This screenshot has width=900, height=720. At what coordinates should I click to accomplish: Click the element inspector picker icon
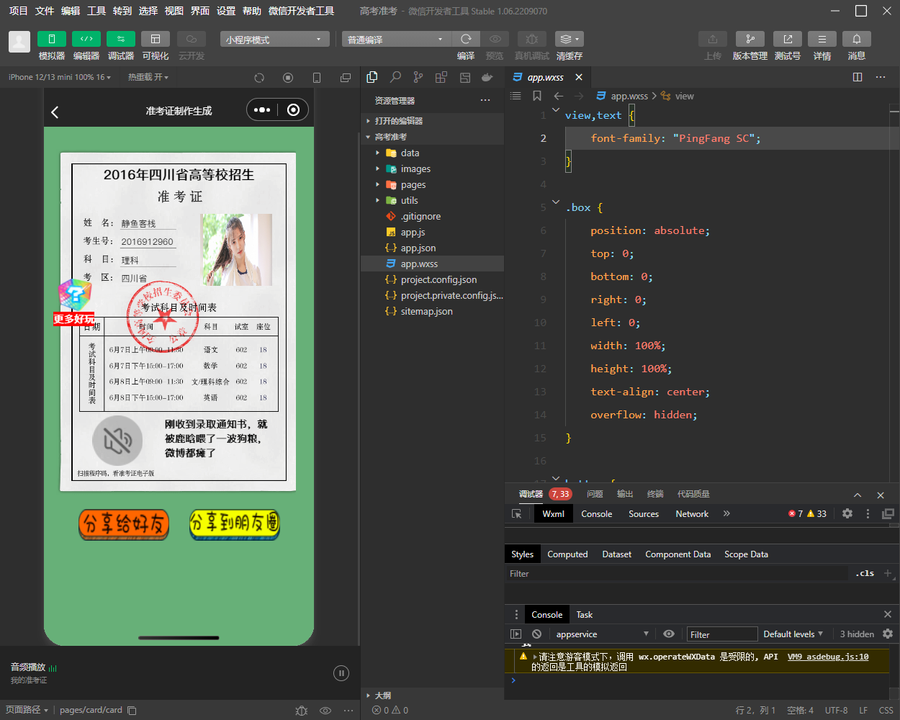[x=516, y=514]
